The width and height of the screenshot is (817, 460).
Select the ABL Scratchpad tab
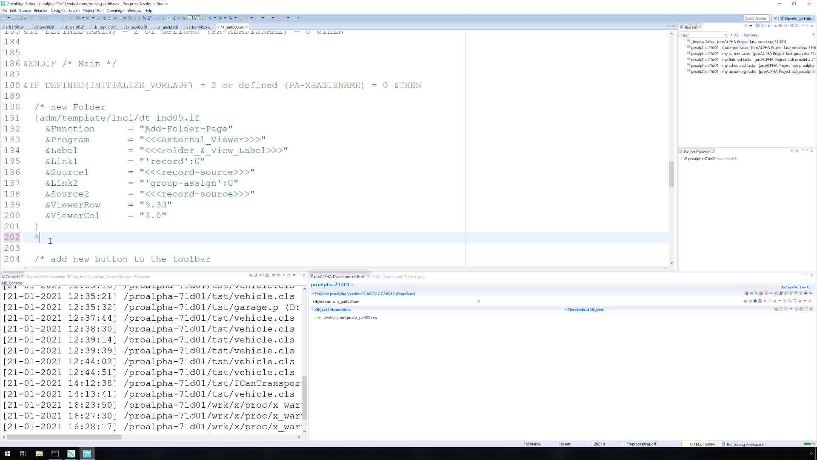tap(389, 276)
